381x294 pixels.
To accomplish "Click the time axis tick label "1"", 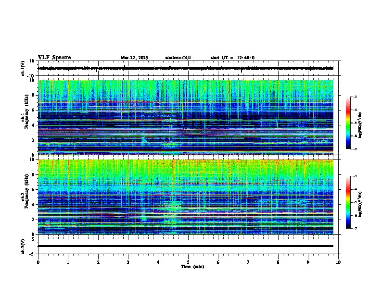I will pos(68,262).
